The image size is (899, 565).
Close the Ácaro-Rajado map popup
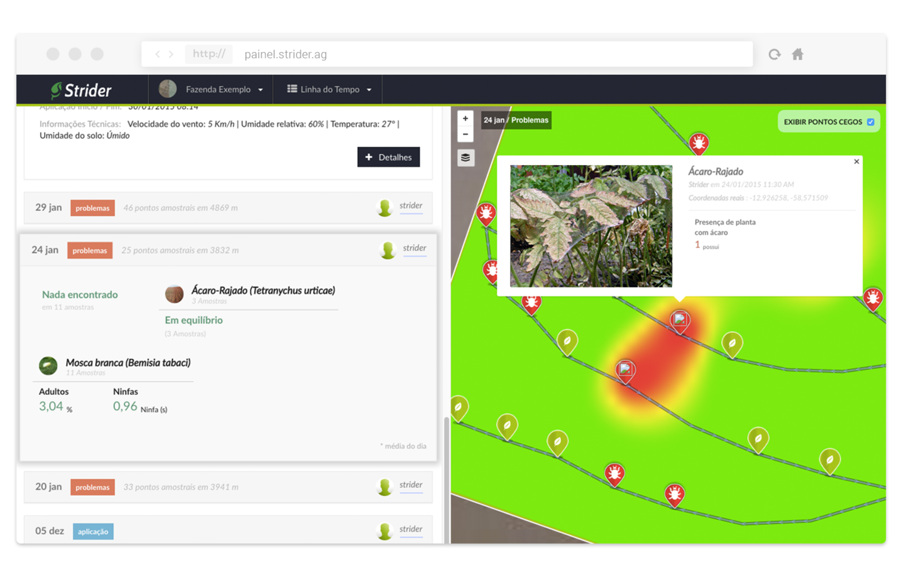pyautogui.click(x=856, y=161)
